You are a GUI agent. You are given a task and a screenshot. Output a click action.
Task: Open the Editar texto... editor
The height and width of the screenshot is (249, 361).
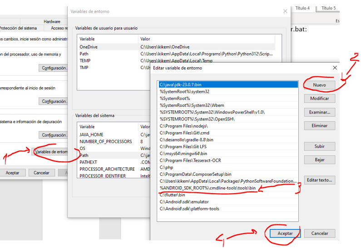click(320, 180)
